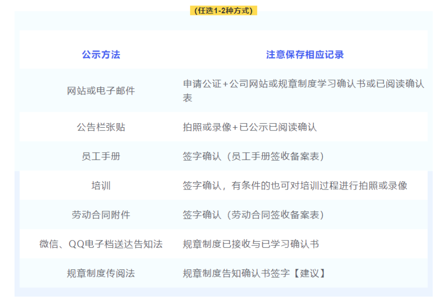Image resolution: width=445 pixels, height=304 pixels.
Task: Select the '培训' method cell
Action: (x=101, y=185)
